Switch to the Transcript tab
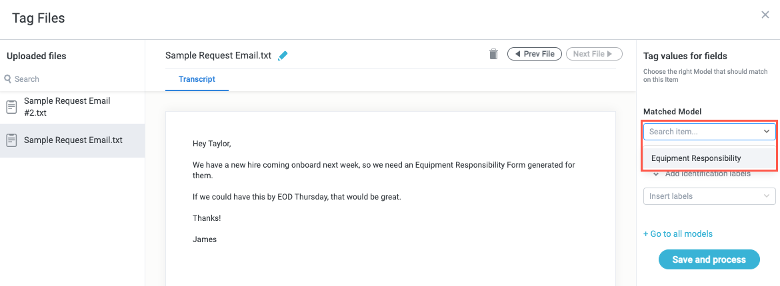Image resolution: width=780 pixels, height=286 pixels. [197, 79]
